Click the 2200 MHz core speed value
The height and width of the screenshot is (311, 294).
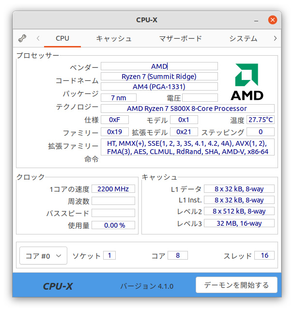tap(113, 189)
